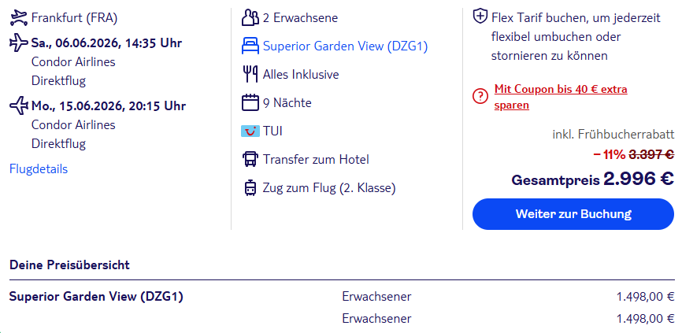Screen dimensions: 682x333
Task: Open the coupon 40 € savings link
Action: (x=560, y=97)
